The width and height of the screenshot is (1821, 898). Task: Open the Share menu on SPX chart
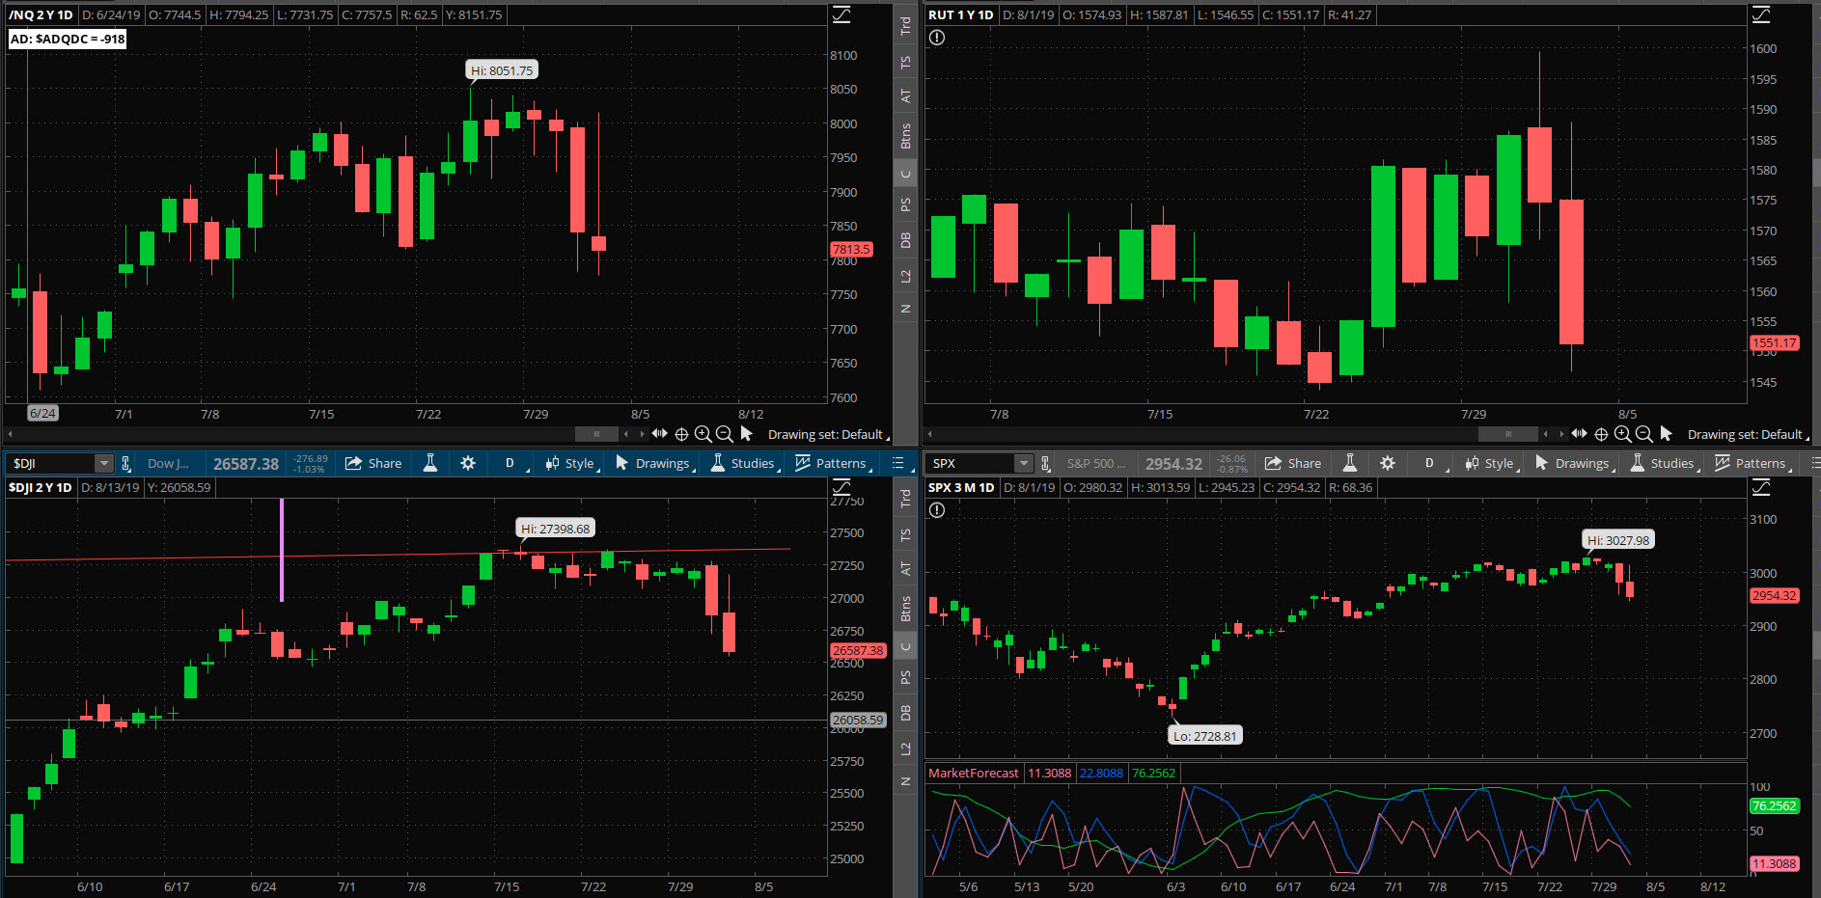pyautogui.click(x=1293, y=463)
